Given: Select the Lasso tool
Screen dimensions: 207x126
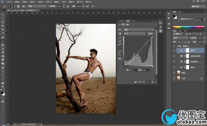Looking at the screenshot, I should click(3, 22).
